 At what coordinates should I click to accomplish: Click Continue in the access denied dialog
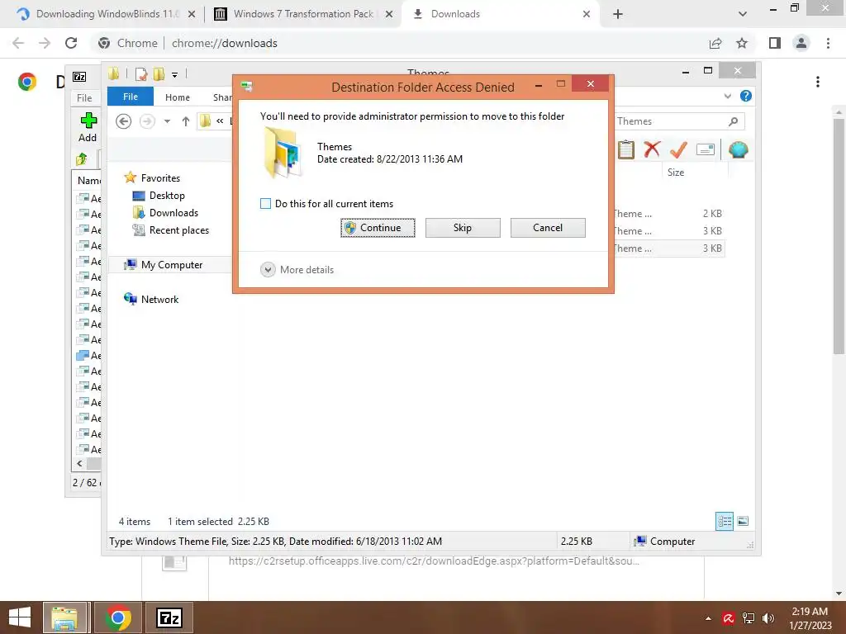pos(378,228)
